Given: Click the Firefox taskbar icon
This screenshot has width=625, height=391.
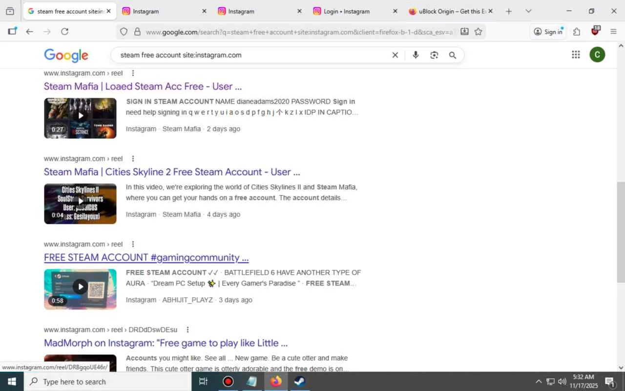Looking at the screenshot, I should pos(276,382).
